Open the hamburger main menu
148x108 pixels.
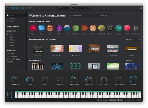click(8, 8)
